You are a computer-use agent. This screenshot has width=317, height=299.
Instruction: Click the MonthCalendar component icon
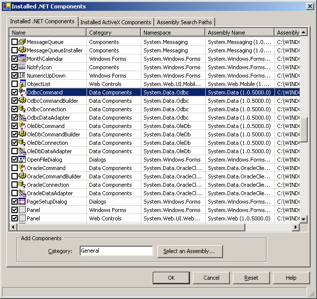click(22, 59)
